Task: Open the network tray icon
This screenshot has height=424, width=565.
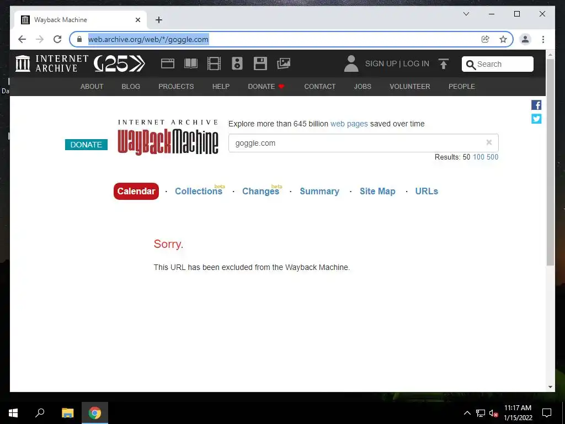Action: 481,413
